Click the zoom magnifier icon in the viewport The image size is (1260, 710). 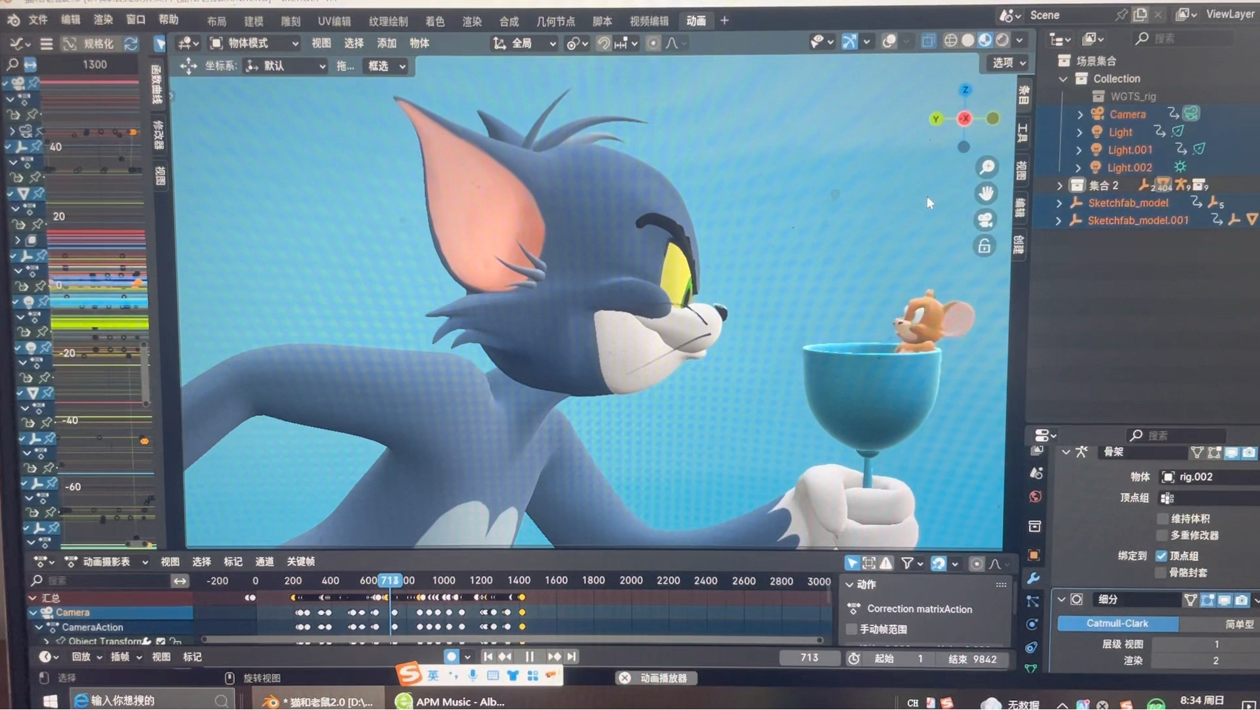pyautogui.click(x=987, y=168)
